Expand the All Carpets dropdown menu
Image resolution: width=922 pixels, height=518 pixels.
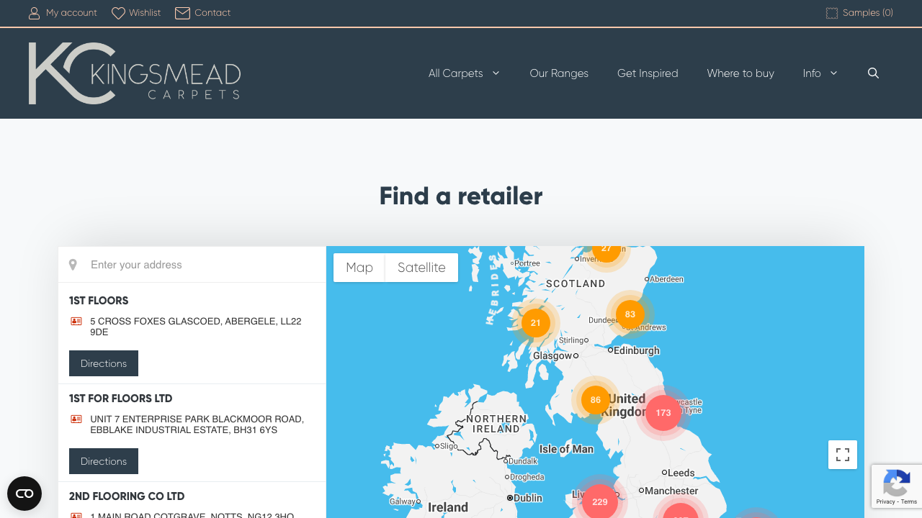coord(464,73)
